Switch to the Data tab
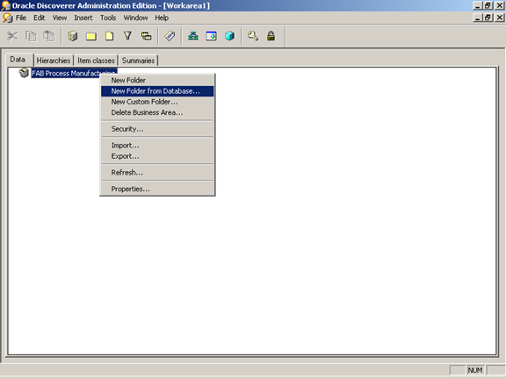 pos(18,60)
